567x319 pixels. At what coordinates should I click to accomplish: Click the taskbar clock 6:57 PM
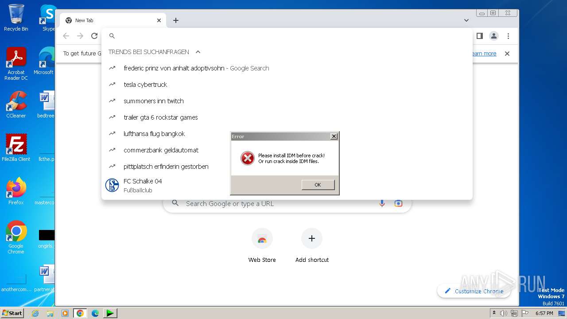[544, 313]
